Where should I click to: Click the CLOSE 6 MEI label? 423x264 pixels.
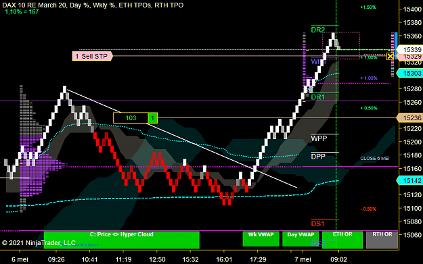(x=375, y=158)
